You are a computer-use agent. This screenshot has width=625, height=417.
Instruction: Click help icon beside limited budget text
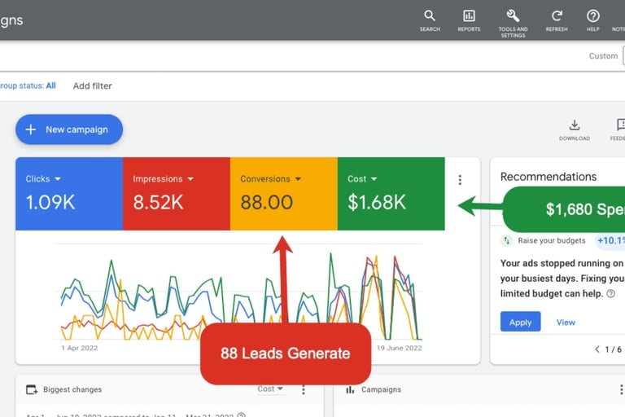pyautogui.click(x=610, y=294)
